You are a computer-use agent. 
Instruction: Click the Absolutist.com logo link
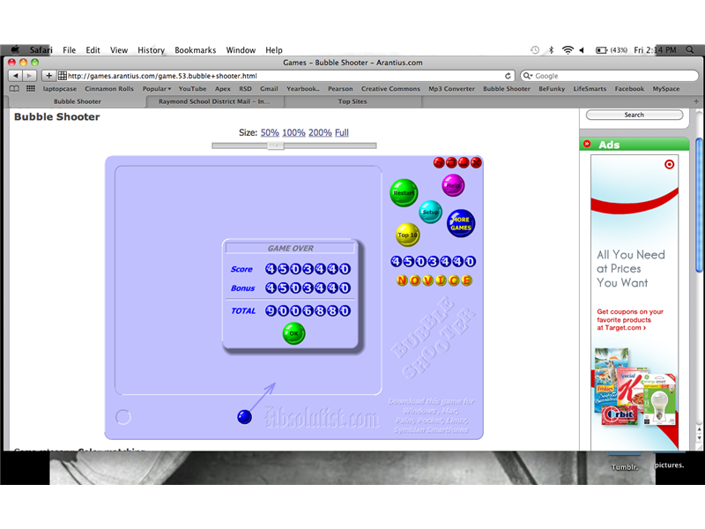pyautogui.click(x=322, y=417)
